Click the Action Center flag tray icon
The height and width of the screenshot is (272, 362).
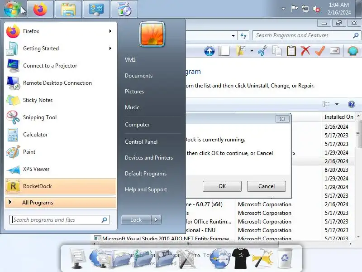pyautogui.click(x=294, y=9)
